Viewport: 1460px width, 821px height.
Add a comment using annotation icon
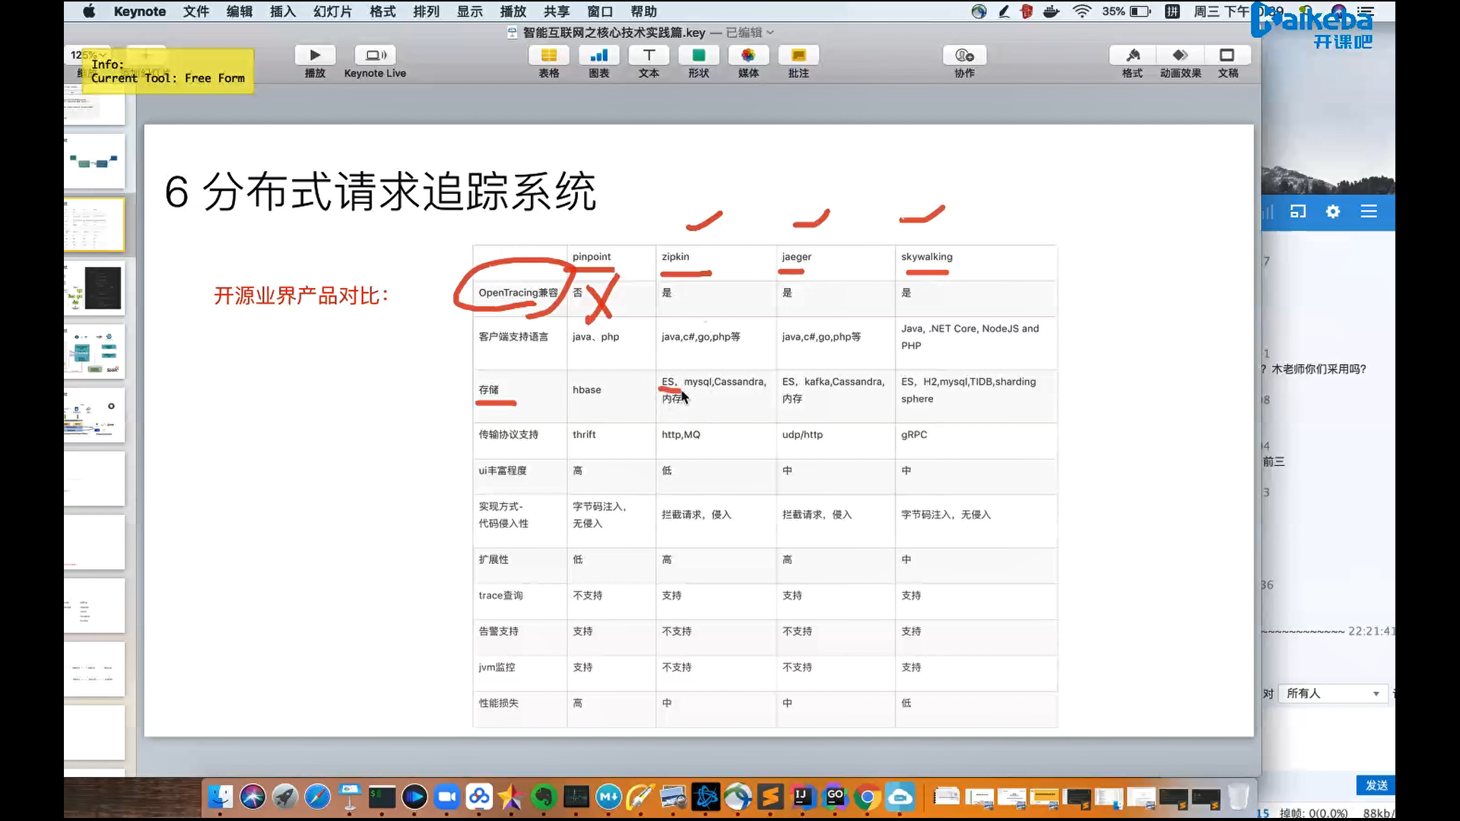[x=798, y=55]
